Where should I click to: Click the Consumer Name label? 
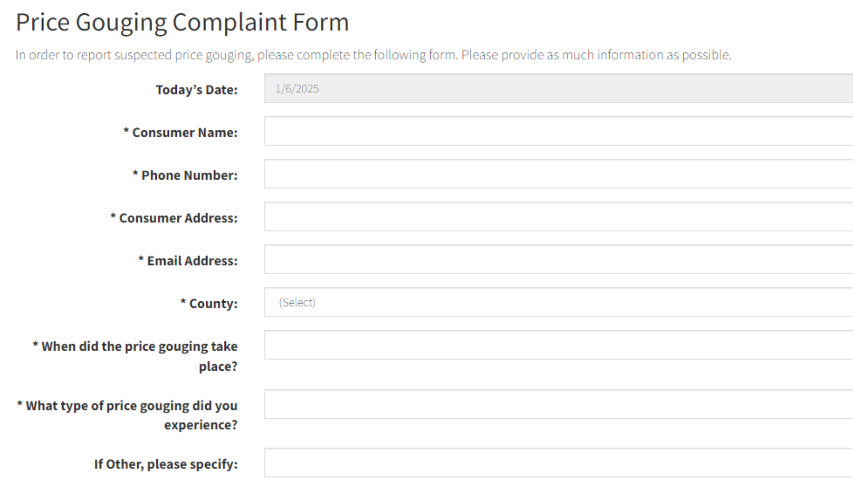coord(185,132)
